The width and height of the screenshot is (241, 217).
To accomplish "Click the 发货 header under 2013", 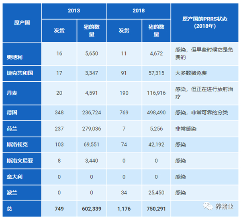I will coord(59,31).
